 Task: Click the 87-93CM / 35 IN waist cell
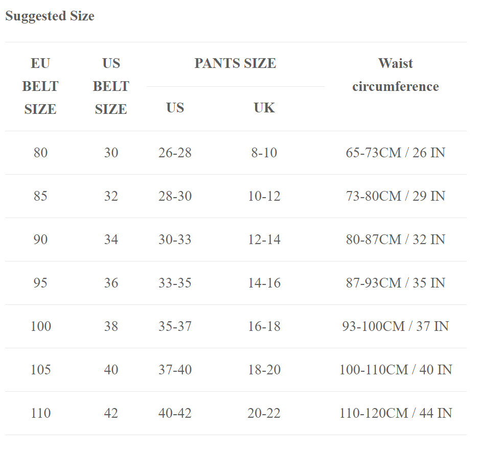(395, 283)
